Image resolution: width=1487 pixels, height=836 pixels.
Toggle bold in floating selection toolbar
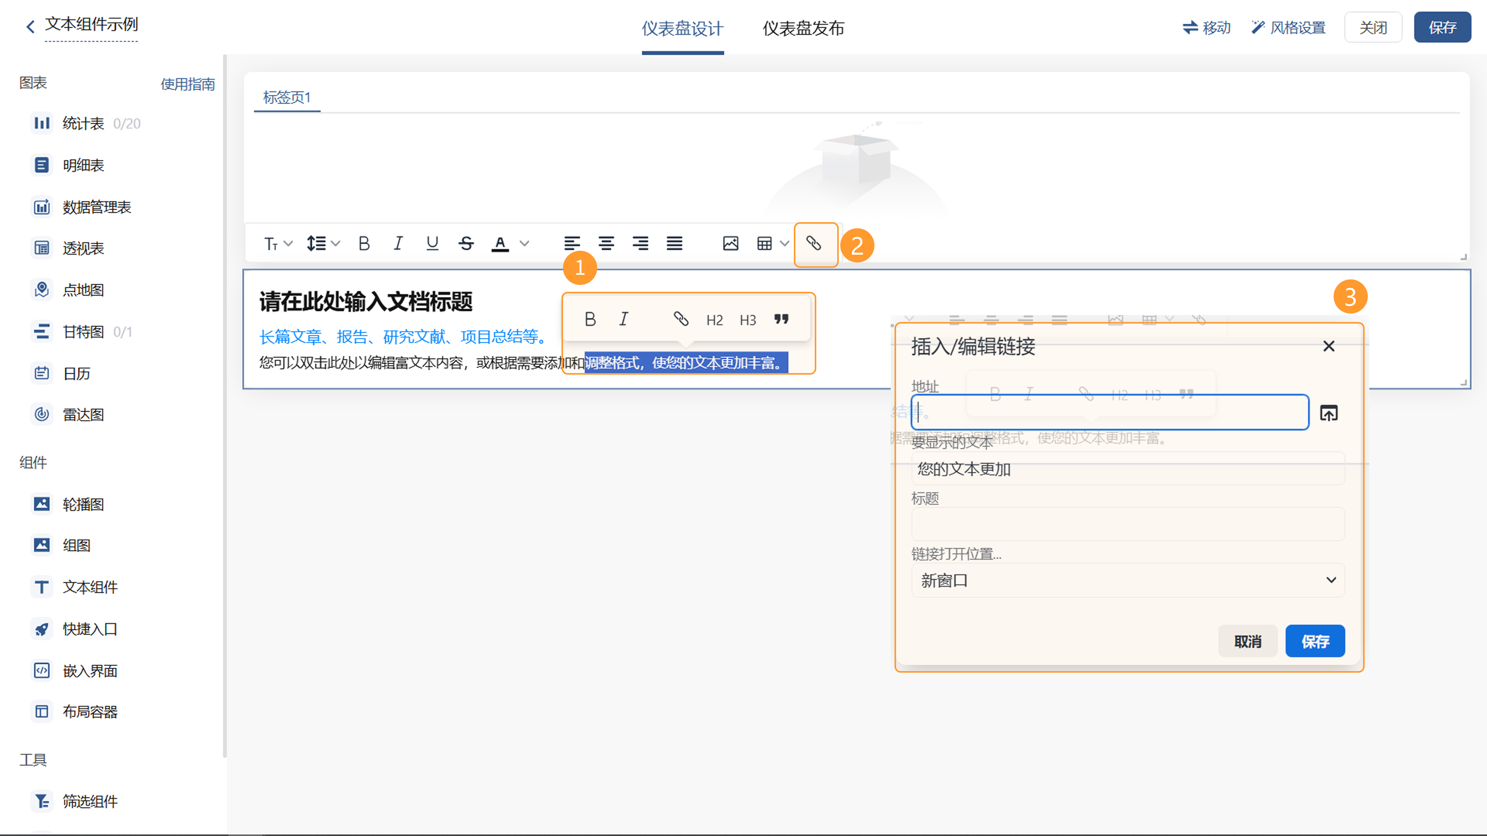click(x=590, y=319)
